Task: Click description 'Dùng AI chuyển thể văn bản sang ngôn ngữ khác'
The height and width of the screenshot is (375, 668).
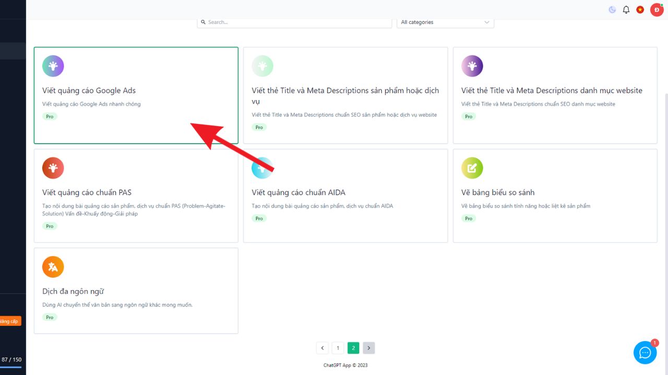Action: [x=117, y=305]
